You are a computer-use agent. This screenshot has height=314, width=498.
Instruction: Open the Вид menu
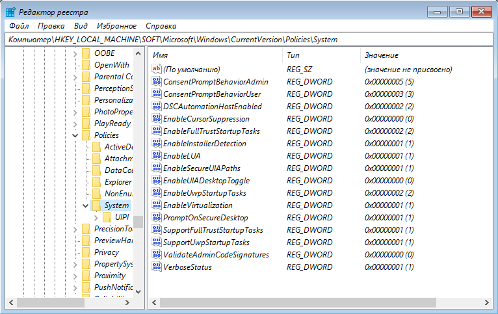(81, 26)
